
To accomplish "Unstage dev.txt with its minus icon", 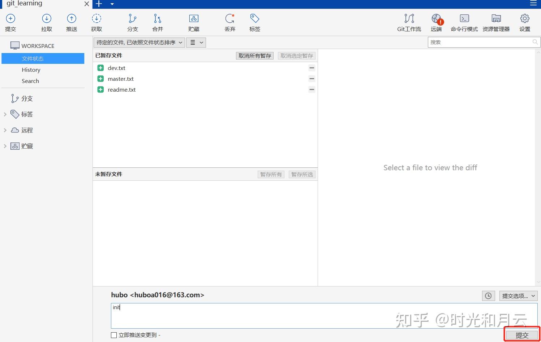I will [x=312, y=68].
